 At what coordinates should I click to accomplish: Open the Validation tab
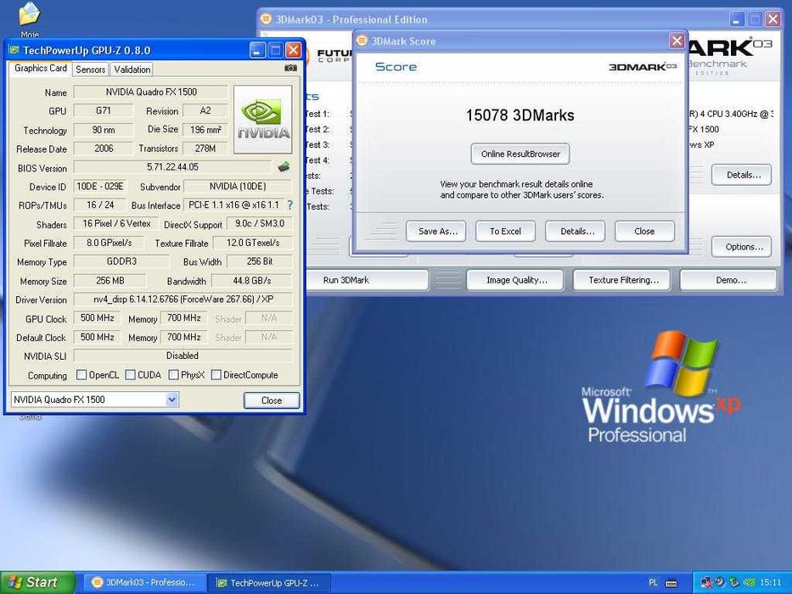[132, 70]
